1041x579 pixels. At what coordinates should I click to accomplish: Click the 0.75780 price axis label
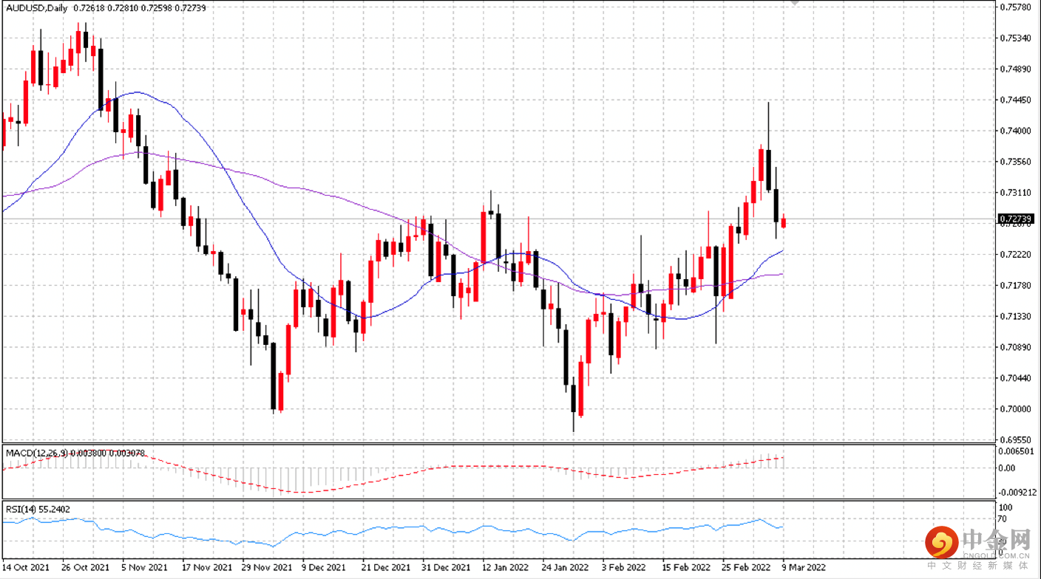[1016, 7]
